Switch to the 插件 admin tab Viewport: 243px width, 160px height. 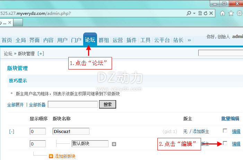tap(131, 40)
